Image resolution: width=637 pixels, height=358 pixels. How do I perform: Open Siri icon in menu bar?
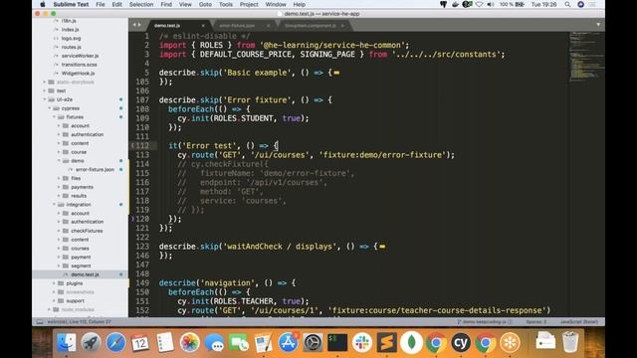tap(581, 4)
